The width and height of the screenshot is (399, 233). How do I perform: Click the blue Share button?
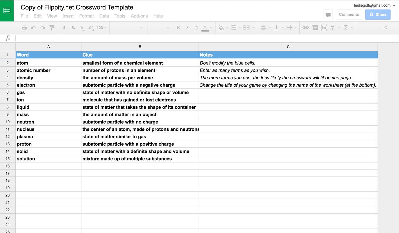coord(378,15)
